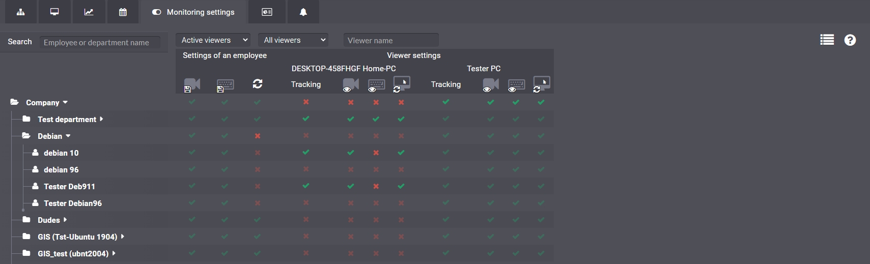Open the Active viewers dropdown

(x=214, y=40)
